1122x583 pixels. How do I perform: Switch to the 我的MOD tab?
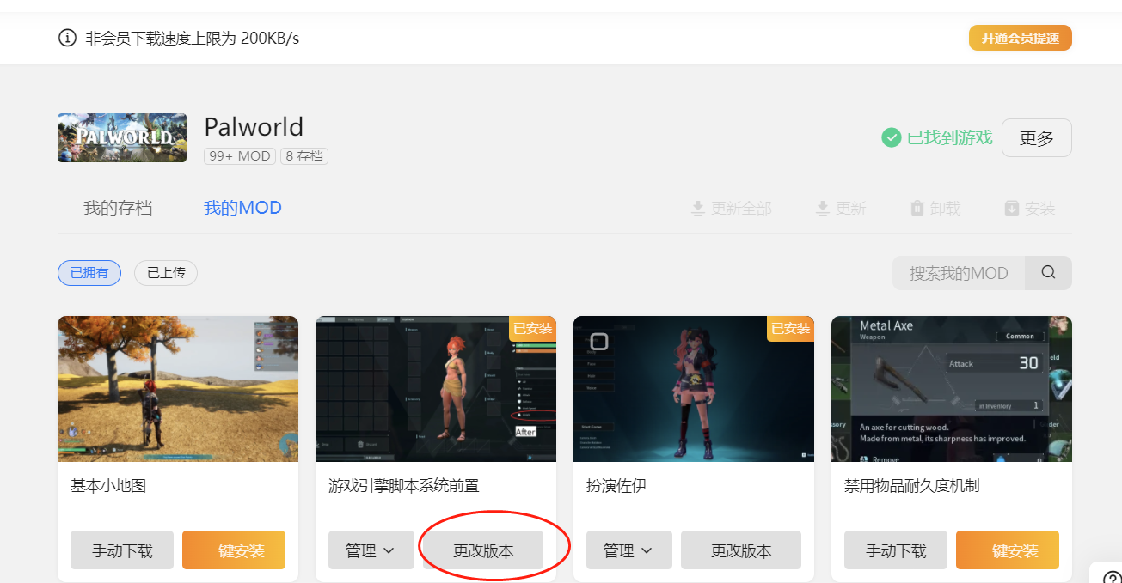tap(242, 208)
